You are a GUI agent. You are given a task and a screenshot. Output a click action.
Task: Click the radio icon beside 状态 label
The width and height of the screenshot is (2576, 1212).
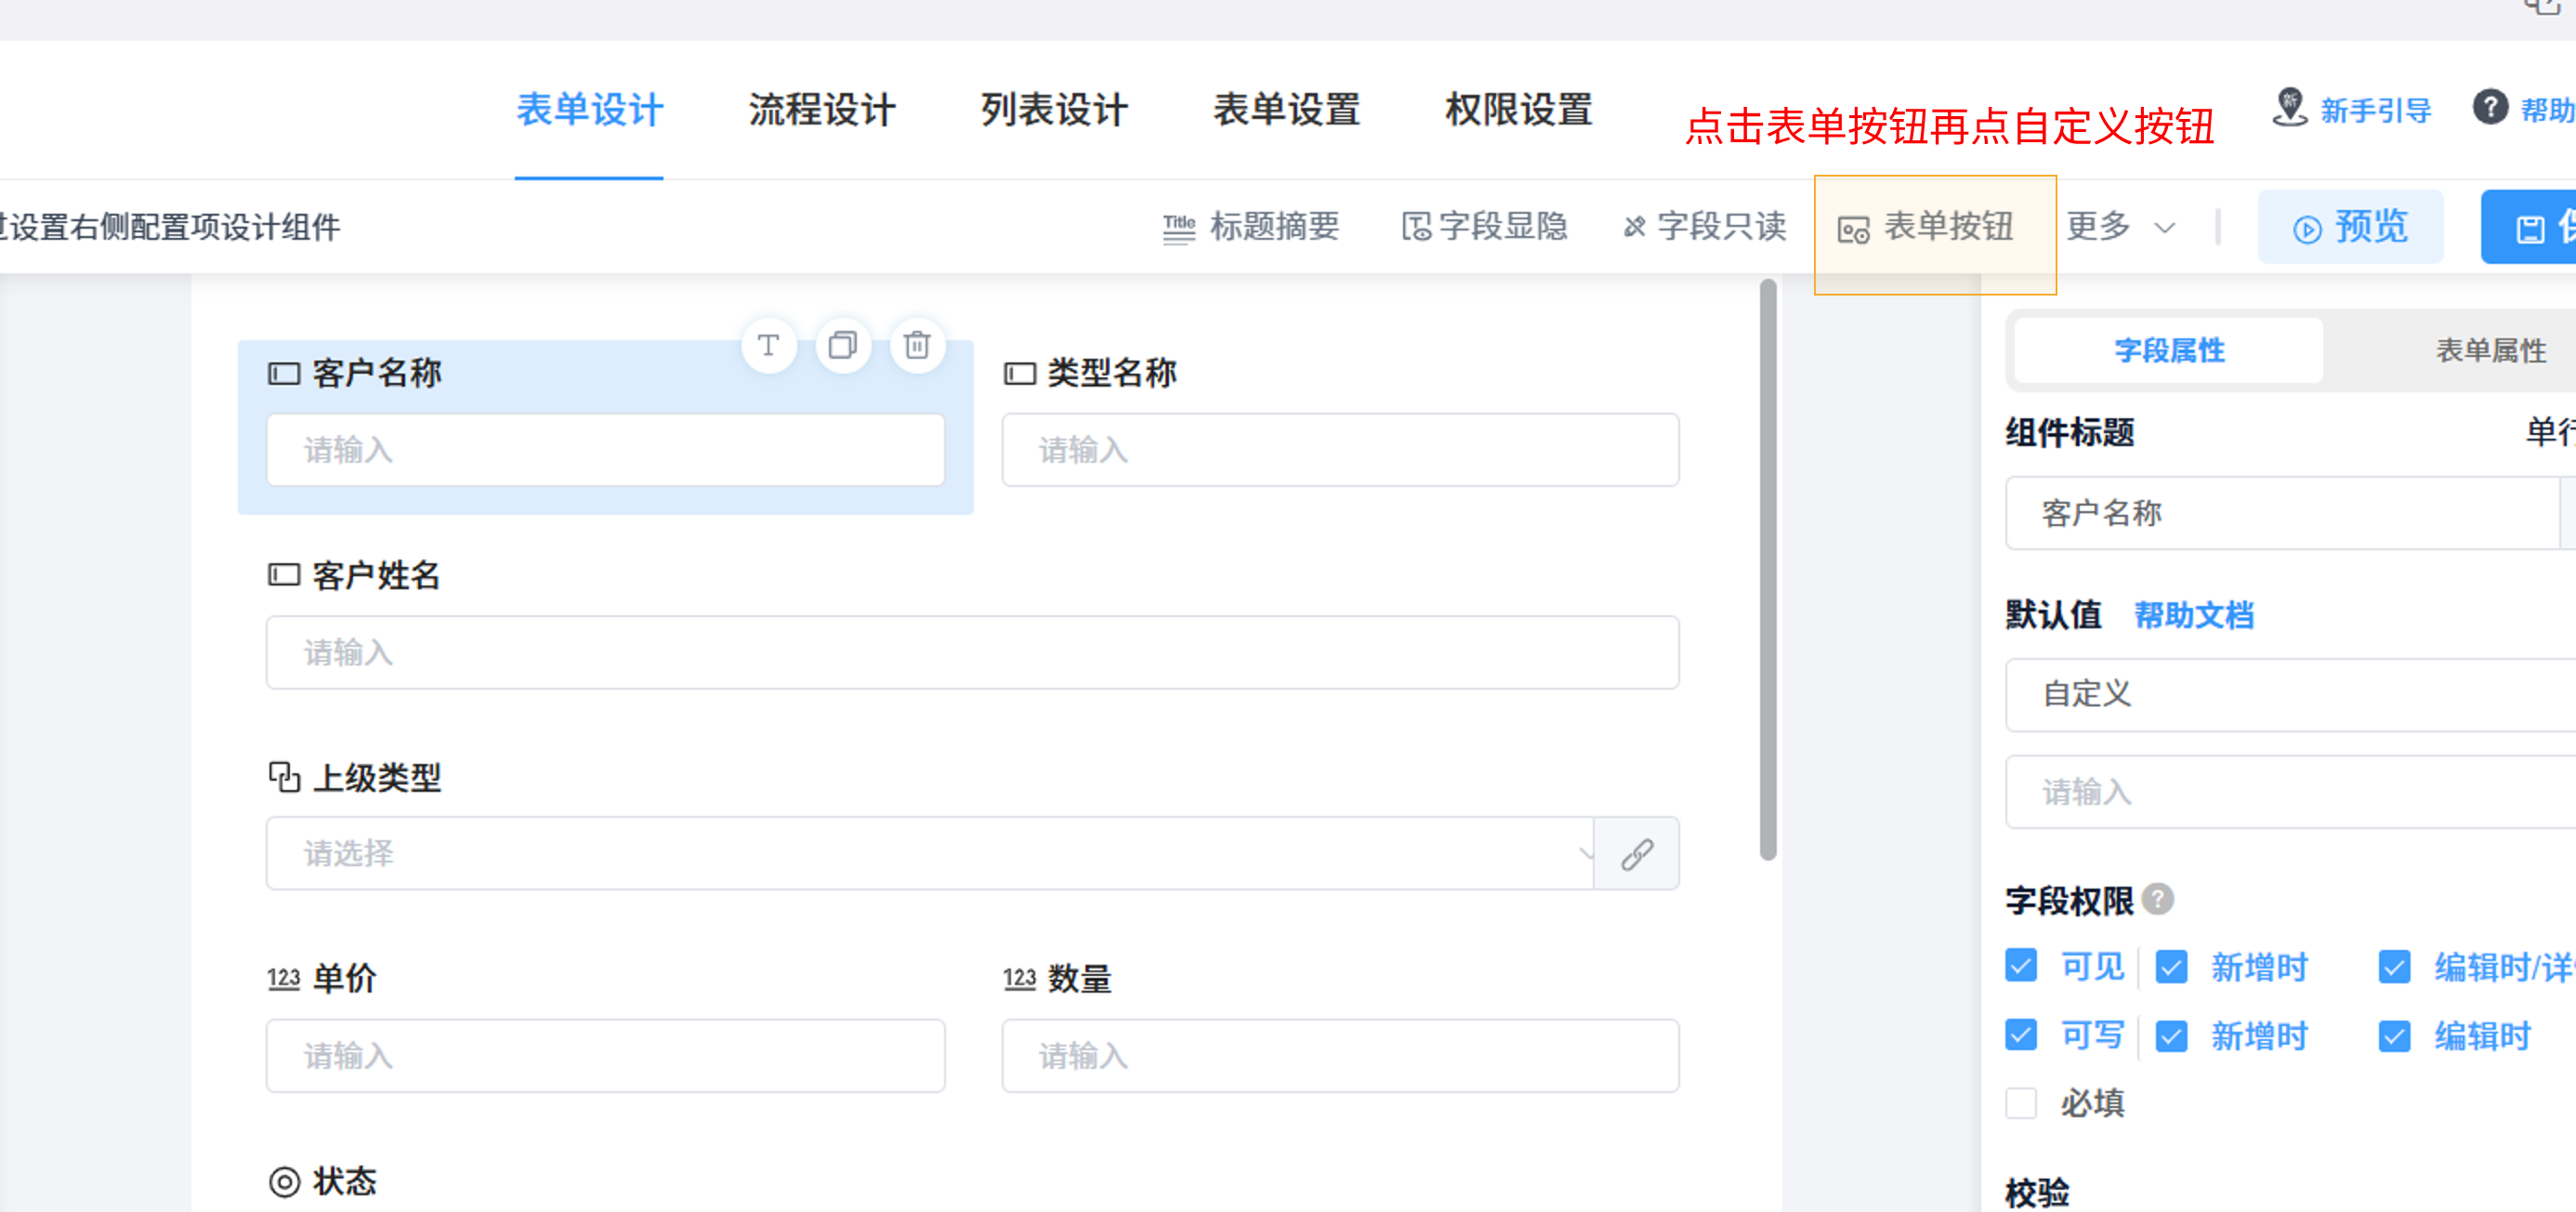(284, 1181)
